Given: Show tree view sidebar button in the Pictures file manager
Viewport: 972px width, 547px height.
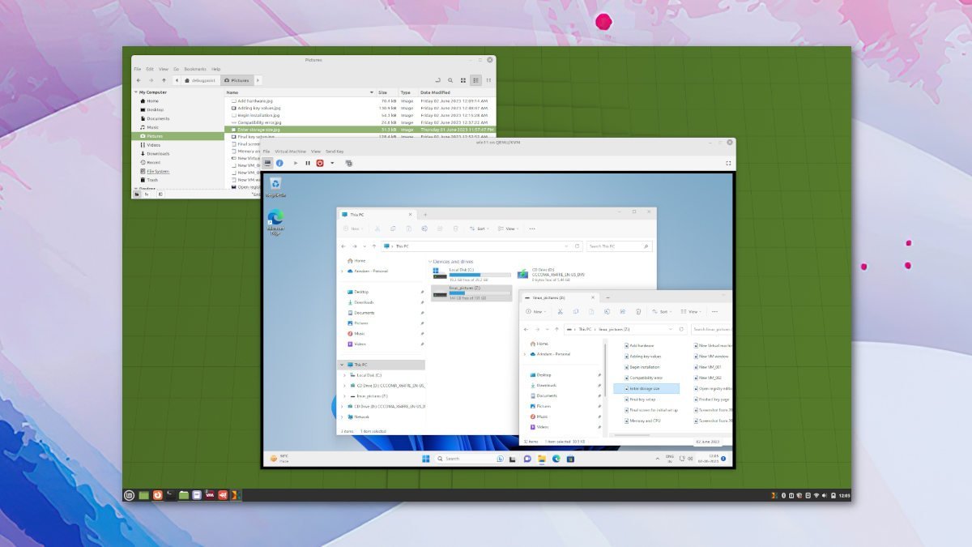Looking at the screenshot, I should tap(147, 194).
